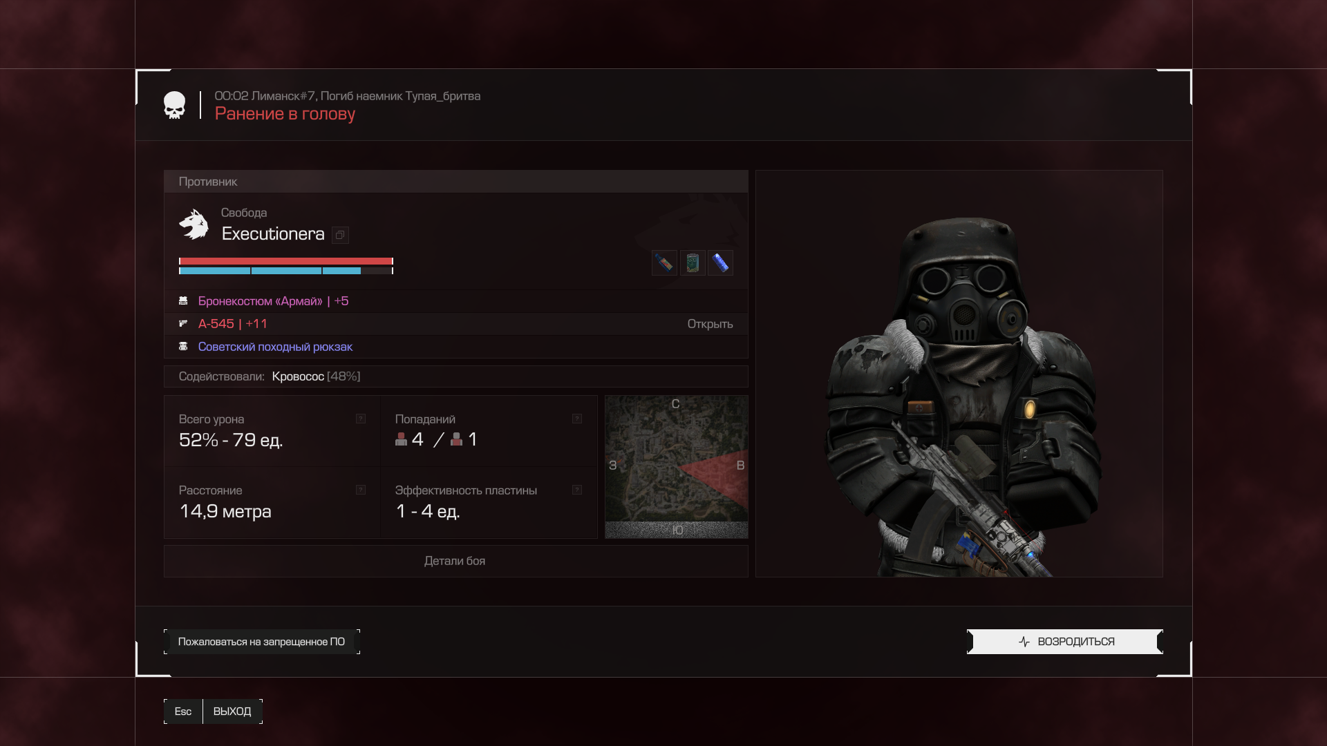Click the Свобода faction label

(x=244, y=213)
